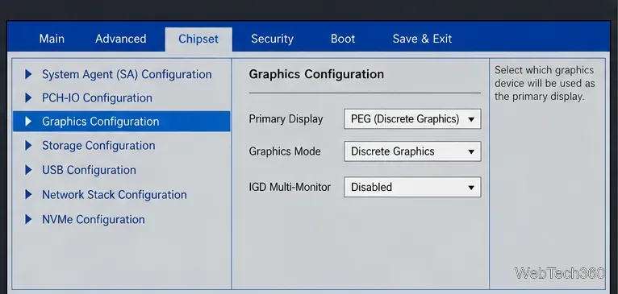Image resolution: width=618 pixels, height=294 pixels.
Task: Expand the USB Configuration arrow
Action: pyautogui.click(x=28, y=170)
